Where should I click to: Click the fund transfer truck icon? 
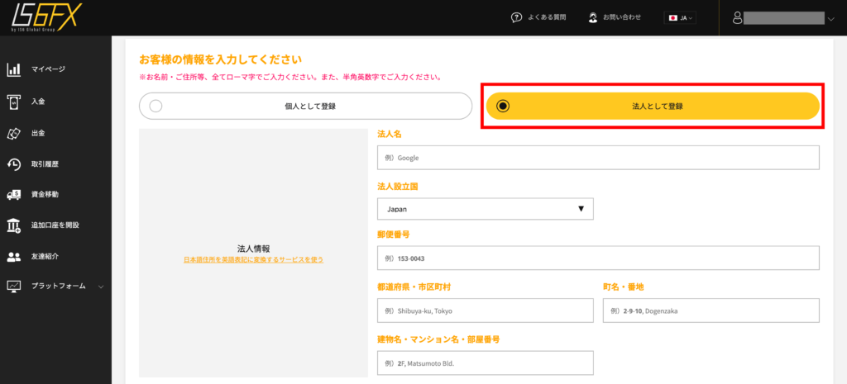point(13,195)
